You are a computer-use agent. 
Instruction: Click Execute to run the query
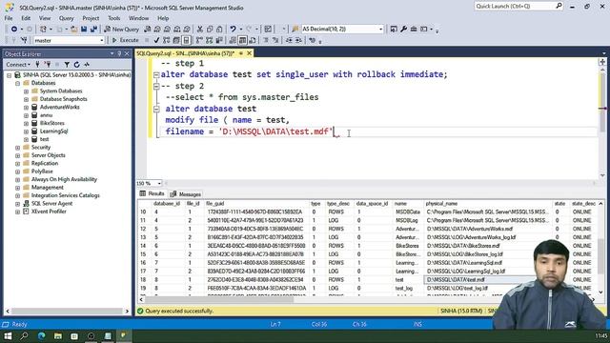tap(125, 40)
